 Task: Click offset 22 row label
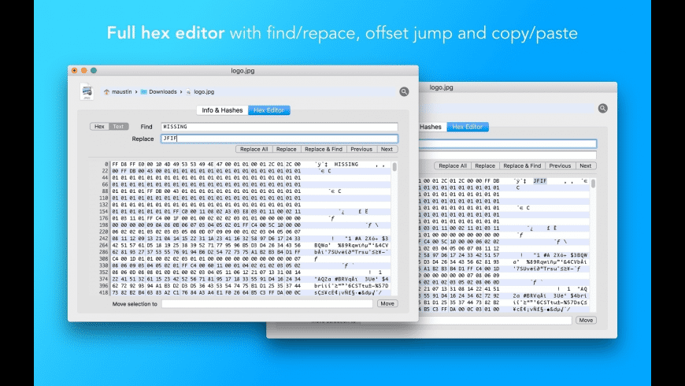(103, 171)
